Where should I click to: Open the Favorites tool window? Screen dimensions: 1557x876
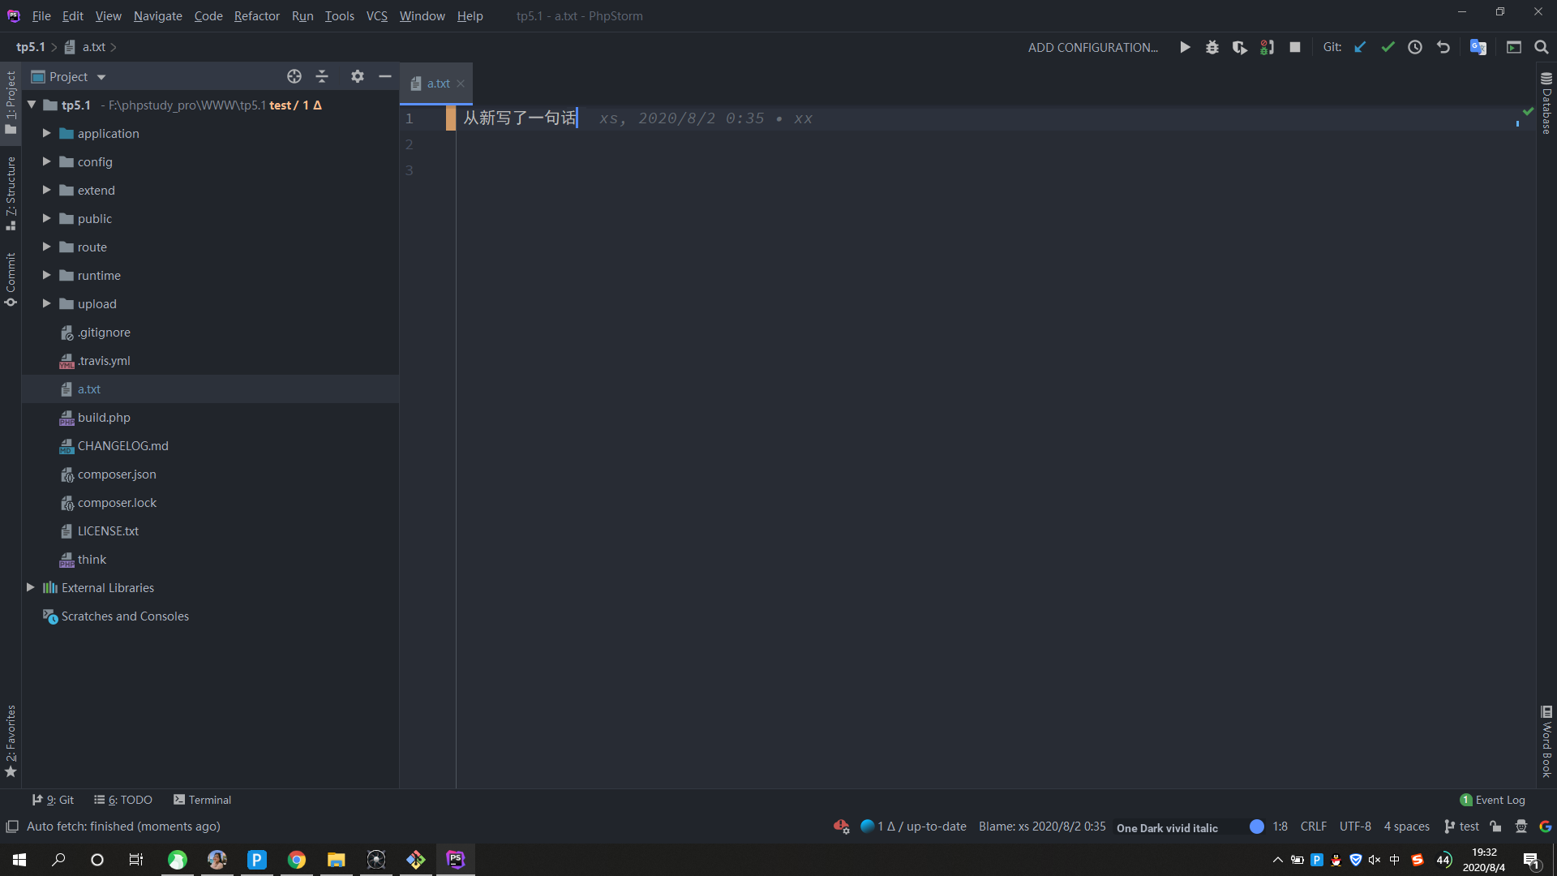click(x=11, y=741)
